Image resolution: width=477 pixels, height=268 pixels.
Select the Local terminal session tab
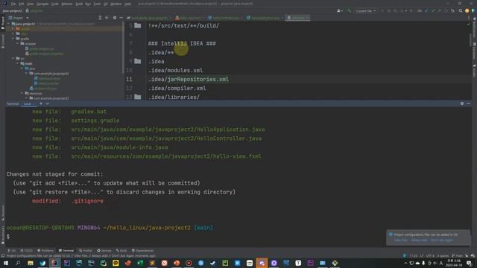tap(28, 104)
